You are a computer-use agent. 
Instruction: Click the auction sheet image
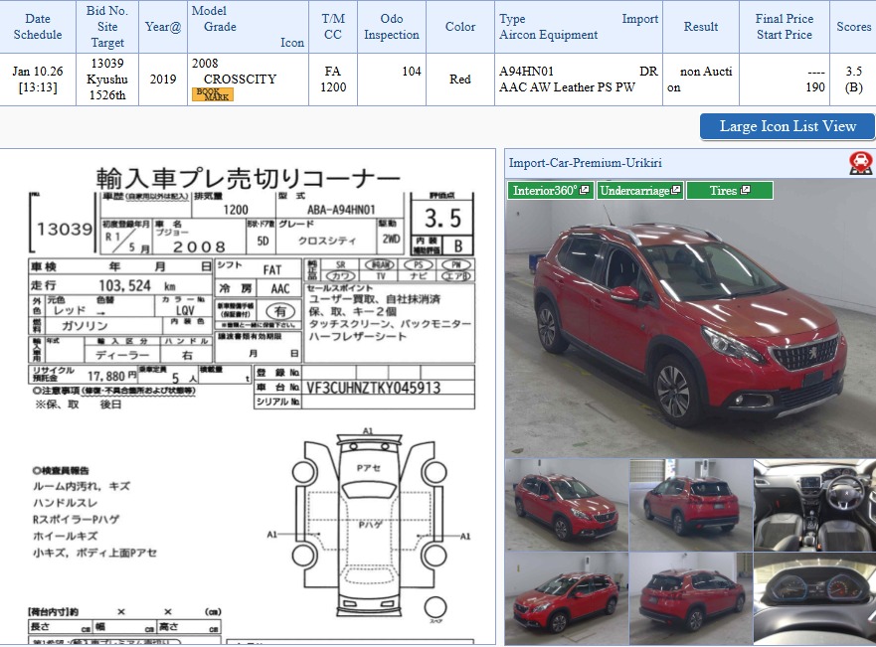tap(248, 397)
